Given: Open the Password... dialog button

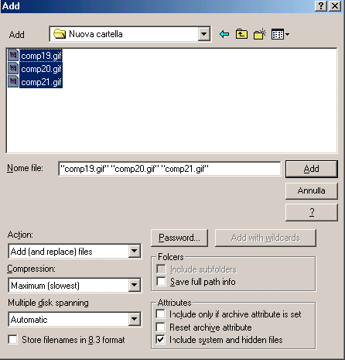Looking at the screenshot, I should [179, 238].
